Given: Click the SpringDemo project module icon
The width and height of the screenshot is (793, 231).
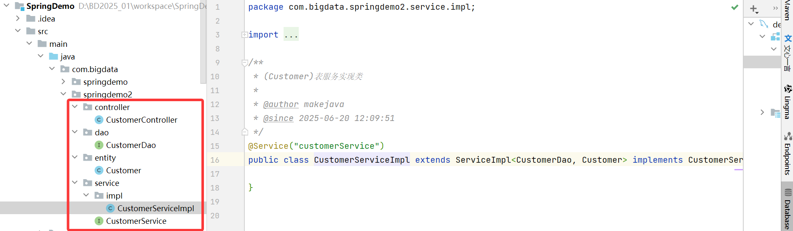Looking at the screenshot, I should (x=19, y=6).
